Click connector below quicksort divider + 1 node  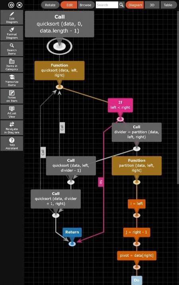[56, 216]
